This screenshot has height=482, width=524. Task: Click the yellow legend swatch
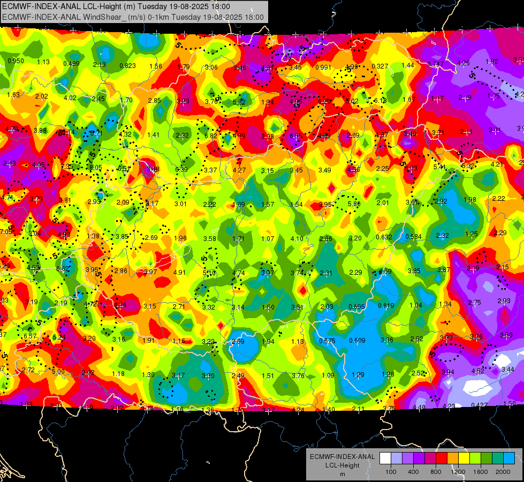tap(464, 458)
